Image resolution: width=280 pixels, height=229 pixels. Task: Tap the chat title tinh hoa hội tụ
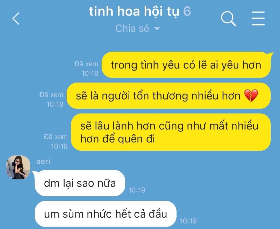tap(134, 11)
